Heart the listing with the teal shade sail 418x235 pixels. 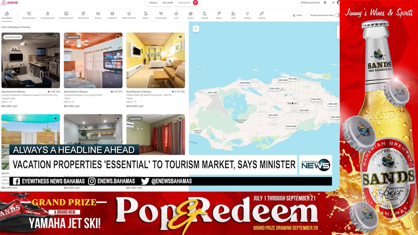click(55, 119)
